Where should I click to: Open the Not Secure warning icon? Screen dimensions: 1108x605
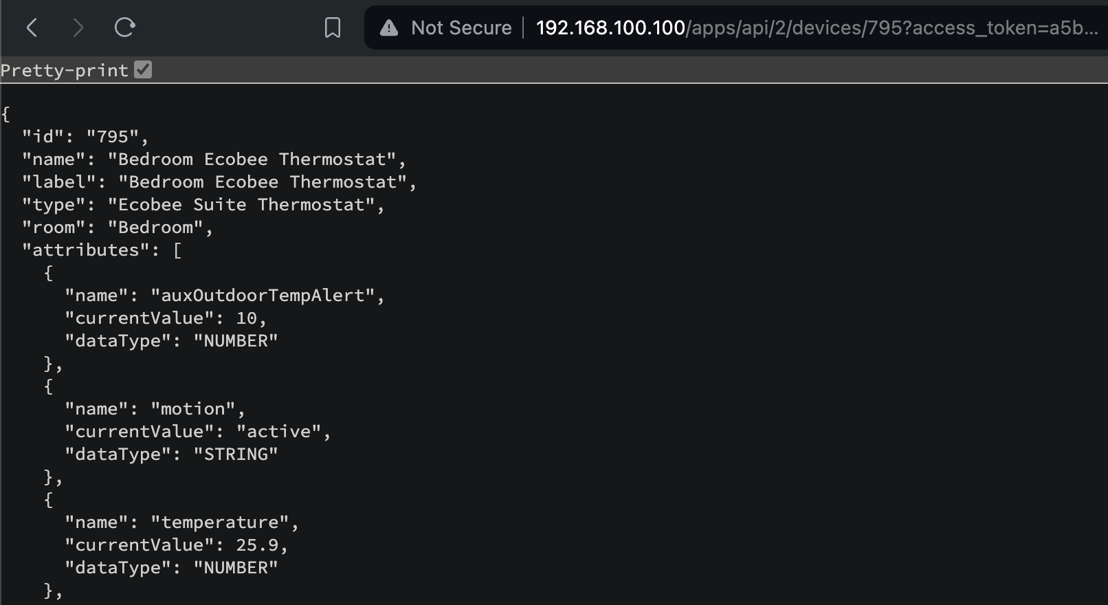[x=389, y=27]
